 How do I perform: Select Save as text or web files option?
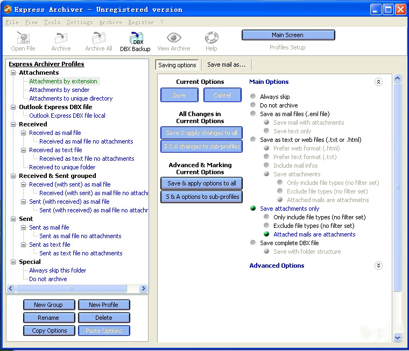(x=253, y=139)
